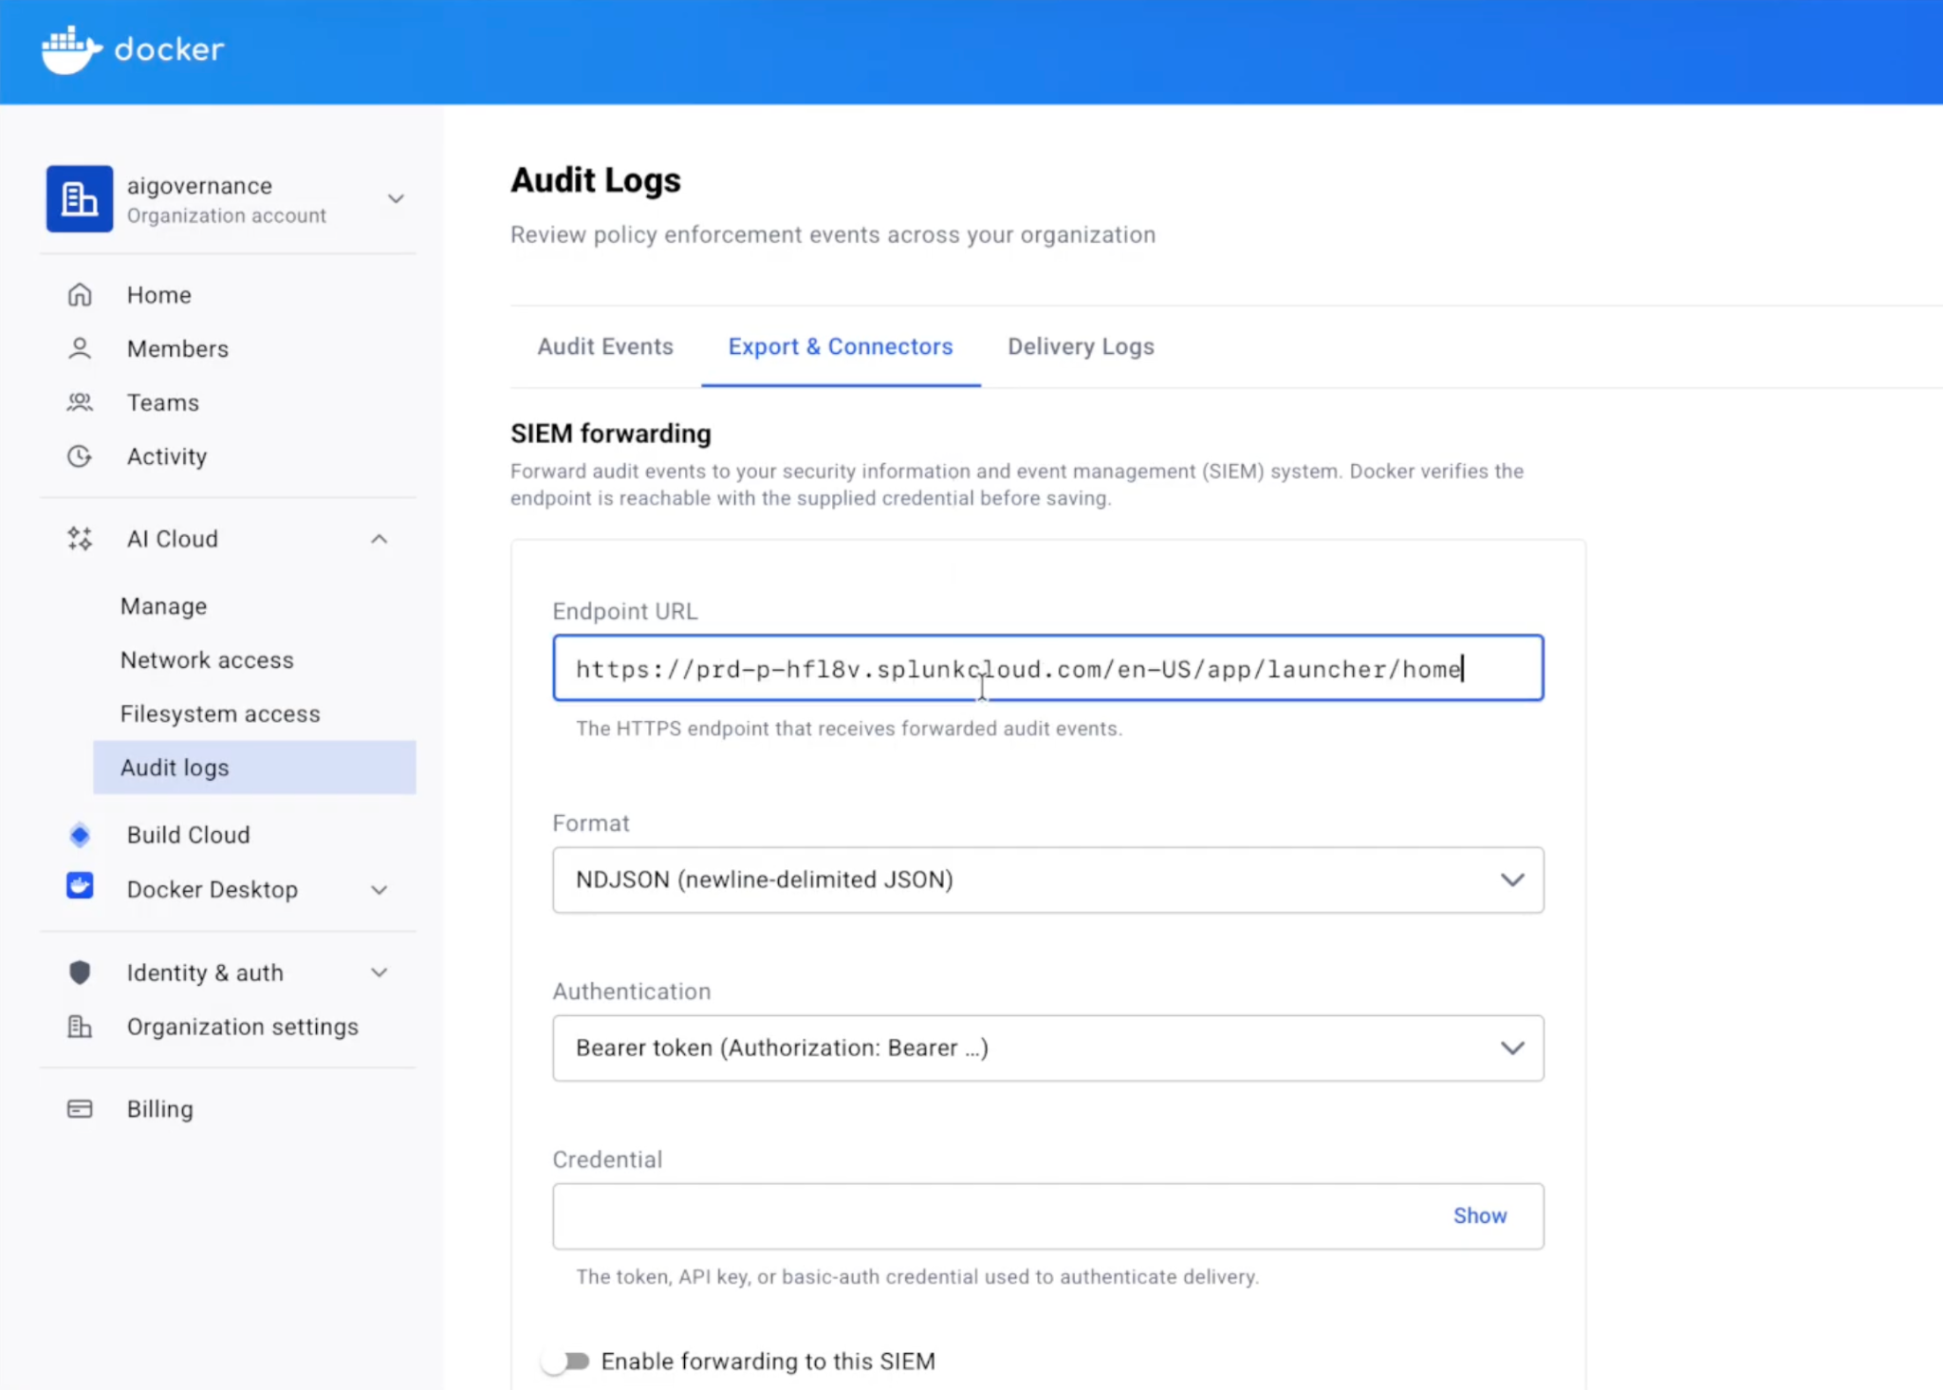This screenshot has height=1390, width=1943.
Task: Select Audit logs in the sidebar
Action: [x=254, y=768]
